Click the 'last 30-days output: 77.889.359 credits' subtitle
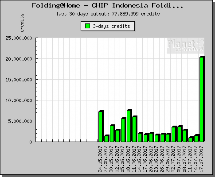This screenshot has width=215, height=177. coord(108,14)
